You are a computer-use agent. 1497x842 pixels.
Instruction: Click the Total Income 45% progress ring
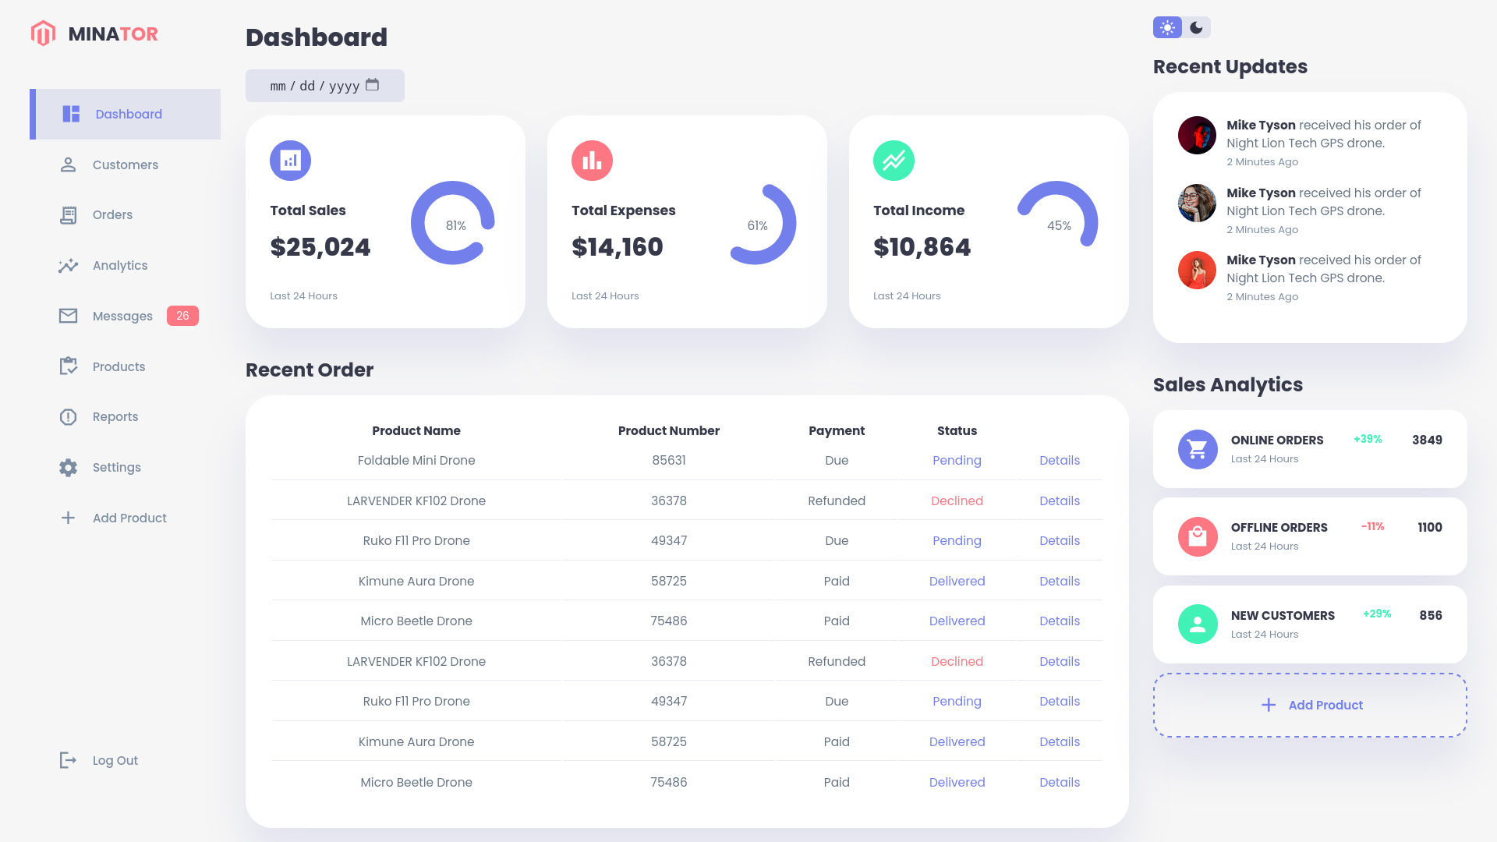coord(1058,214)
